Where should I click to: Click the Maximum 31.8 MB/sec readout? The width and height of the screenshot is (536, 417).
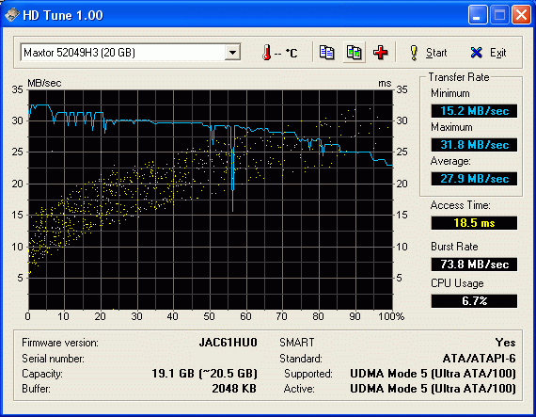coord(474,145)
